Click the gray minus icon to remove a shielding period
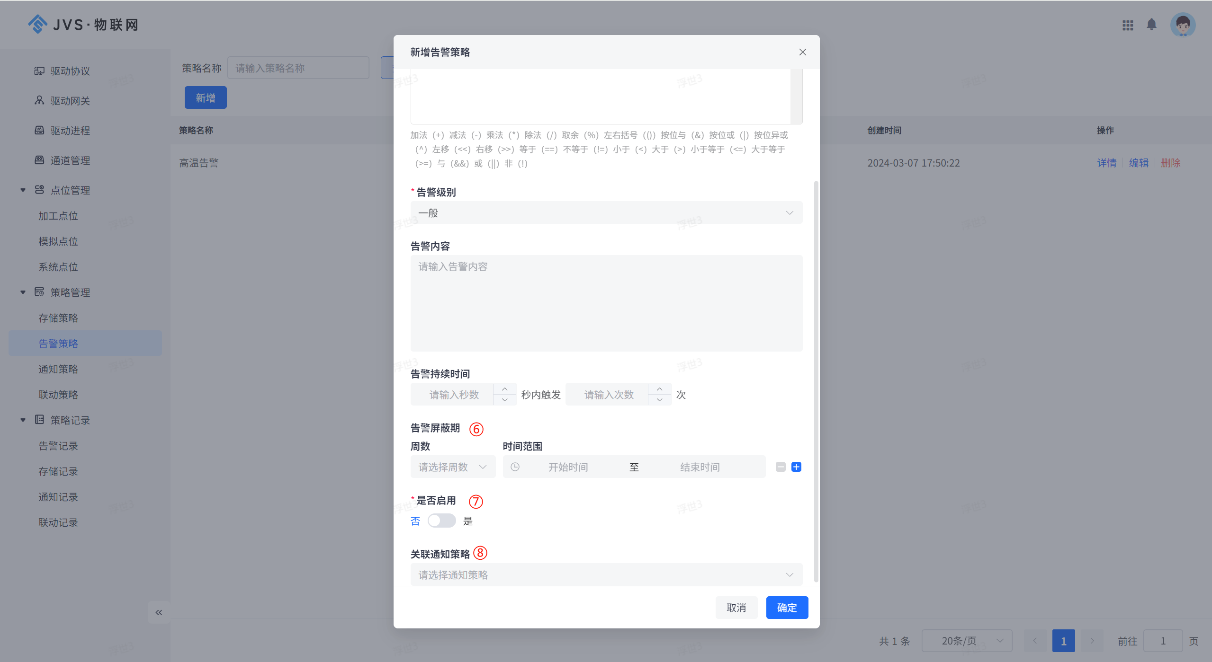 pyautogui.click(x=781, y=467)
